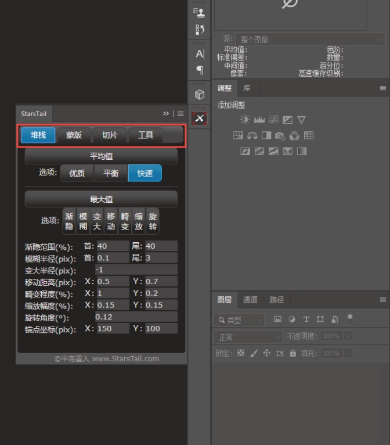Switch to the 库 tab
The height and width of the screenshot is (445, 390).
pos(247,88)
